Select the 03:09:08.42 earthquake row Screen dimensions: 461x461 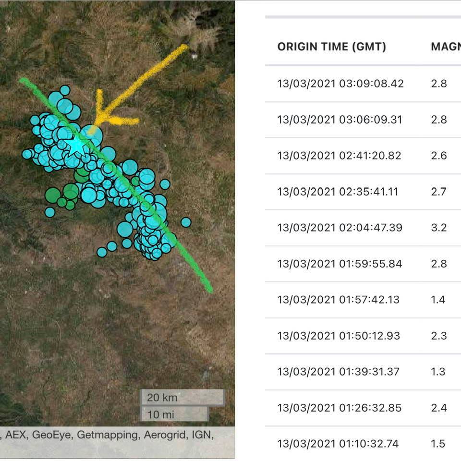click(x=340, y=84)
